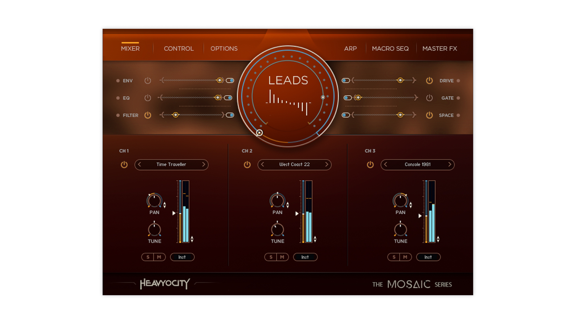Open the MASTER FX tab
The width and height of the screenshot is (576, 324).
coord(439,48)
